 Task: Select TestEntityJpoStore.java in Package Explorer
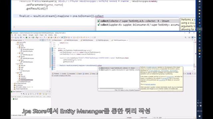27,80
